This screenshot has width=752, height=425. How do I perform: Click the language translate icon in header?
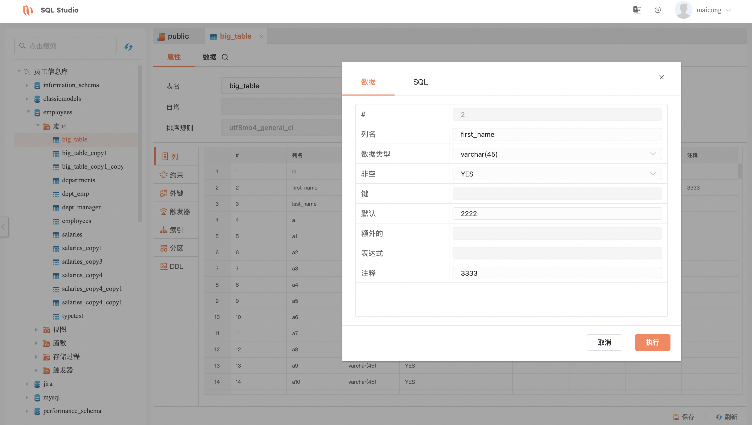tap(637, 10)
